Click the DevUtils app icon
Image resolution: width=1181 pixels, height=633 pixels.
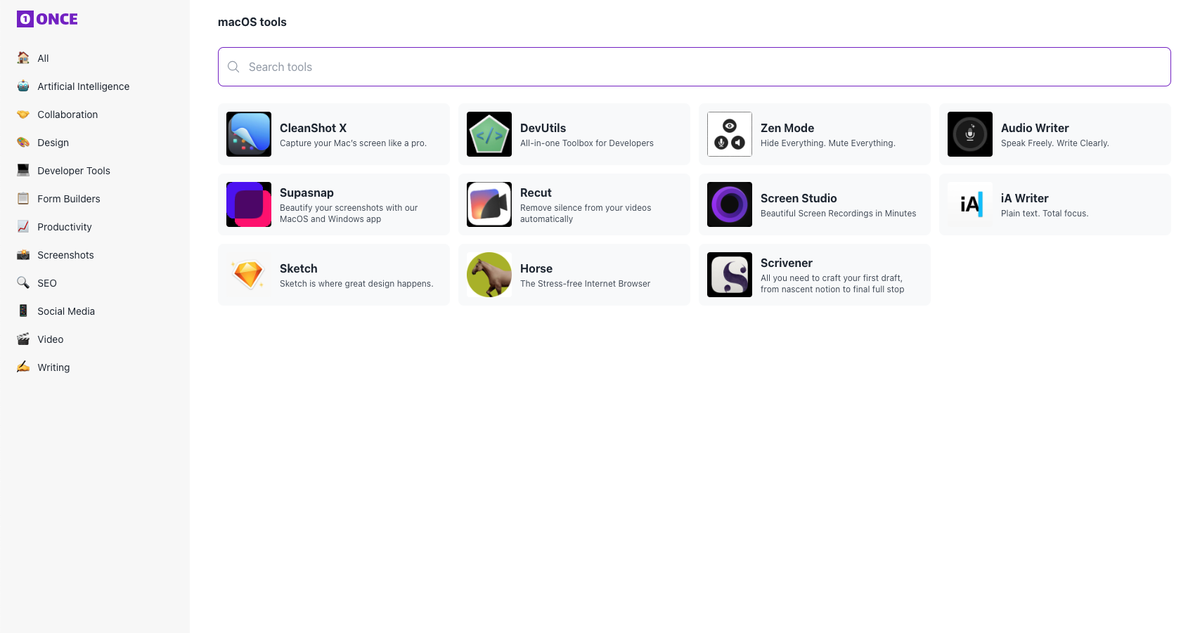tap(489, 134)
